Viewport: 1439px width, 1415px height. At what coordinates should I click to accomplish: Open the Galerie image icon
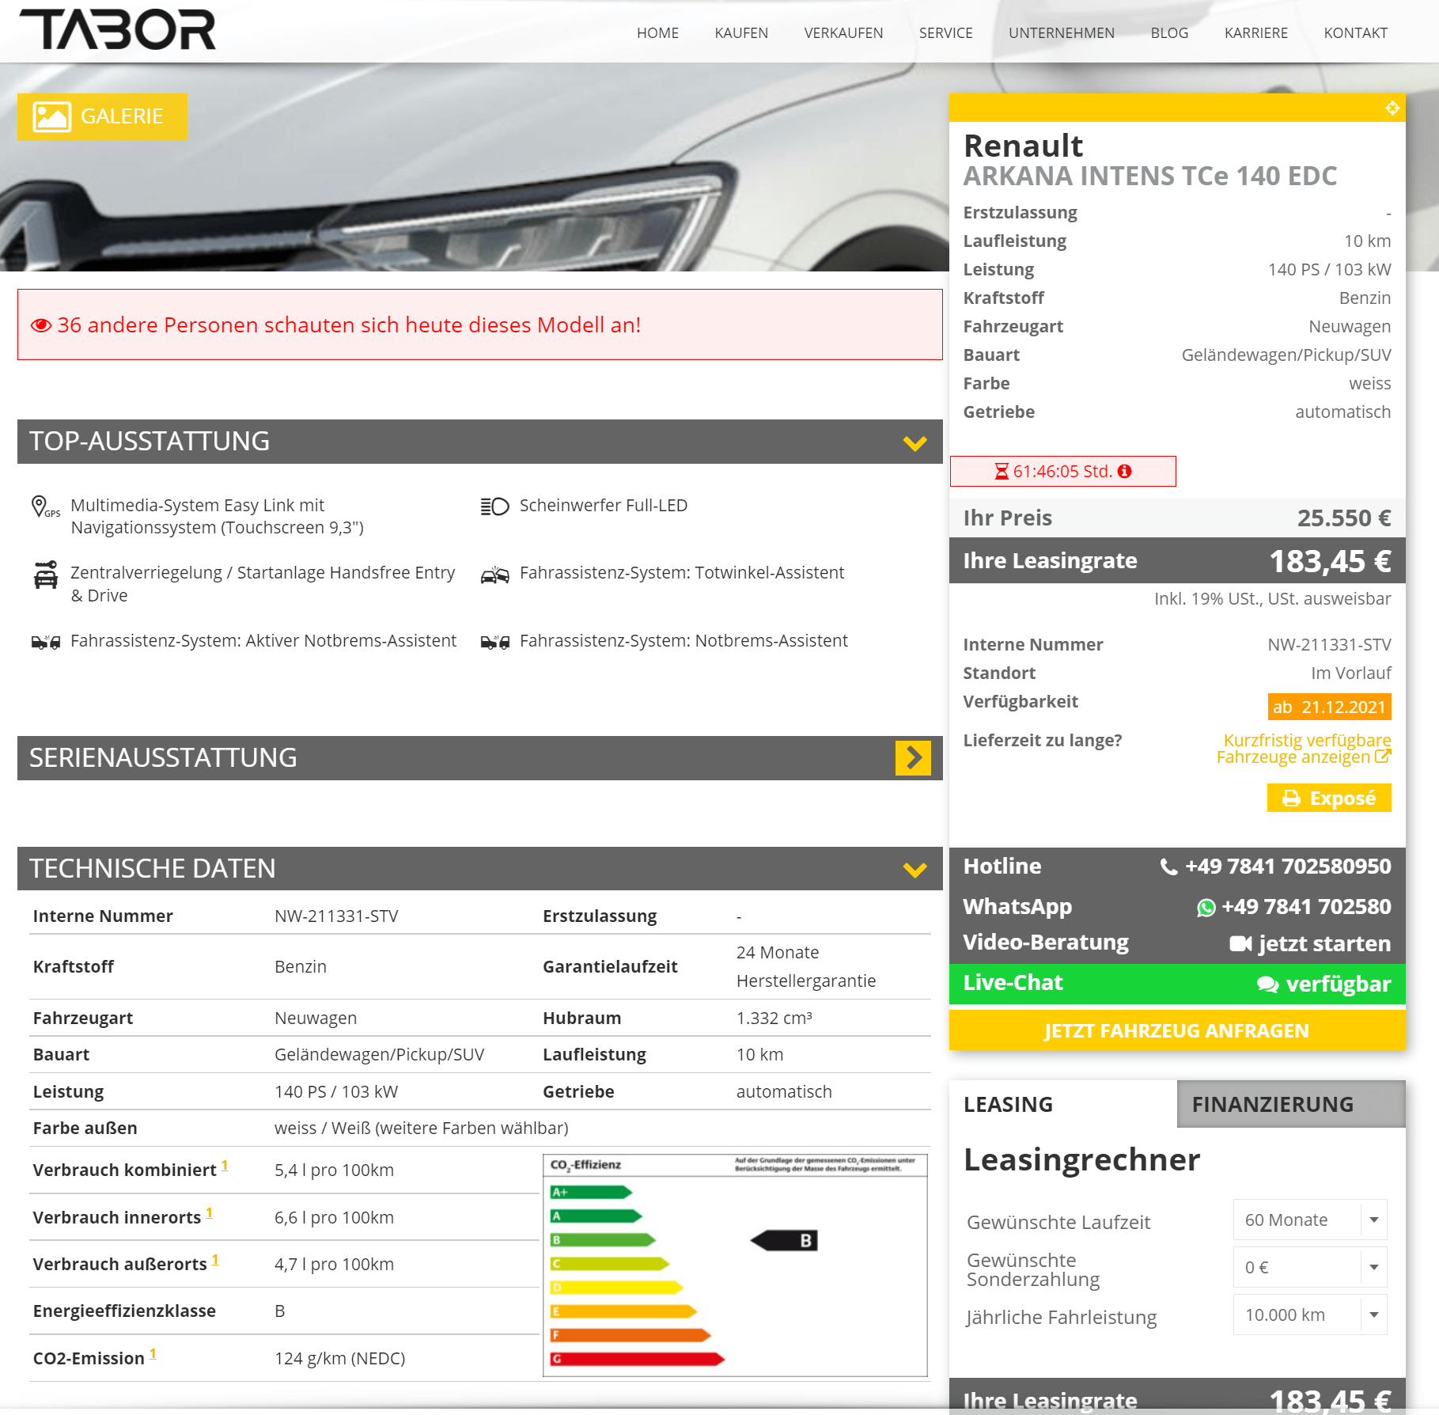click(x=52, y=117)
